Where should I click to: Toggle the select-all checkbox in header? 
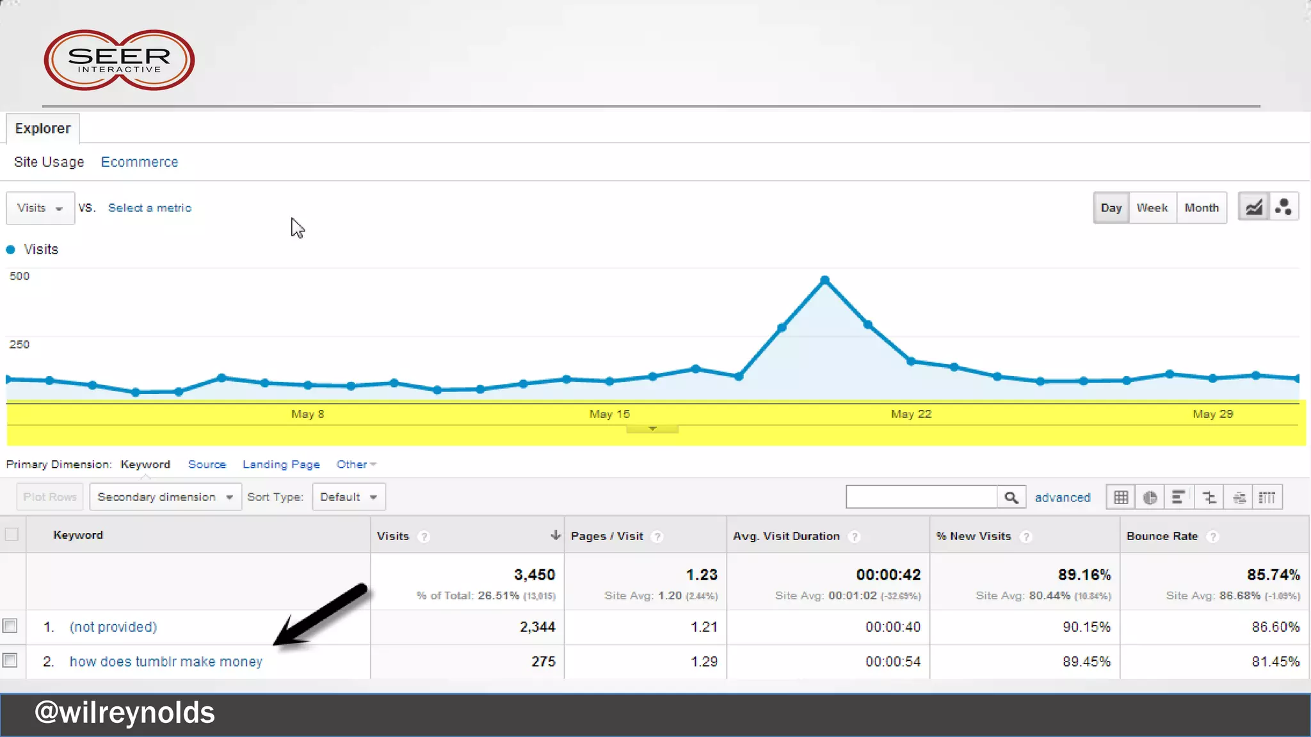pos(12,534)
